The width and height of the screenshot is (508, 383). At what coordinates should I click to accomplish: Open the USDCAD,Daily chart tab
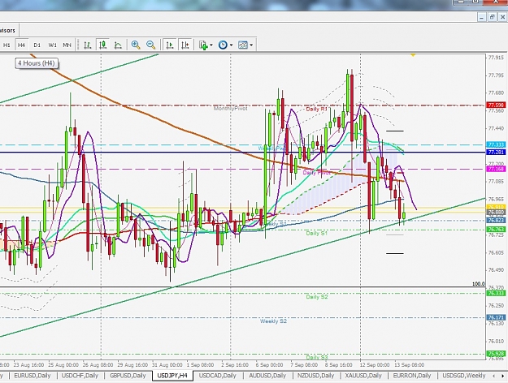tap(217, 376)
